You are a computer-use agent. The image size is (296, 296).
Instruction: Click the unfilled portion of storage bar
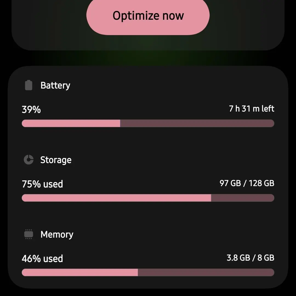tap(243, 198)
